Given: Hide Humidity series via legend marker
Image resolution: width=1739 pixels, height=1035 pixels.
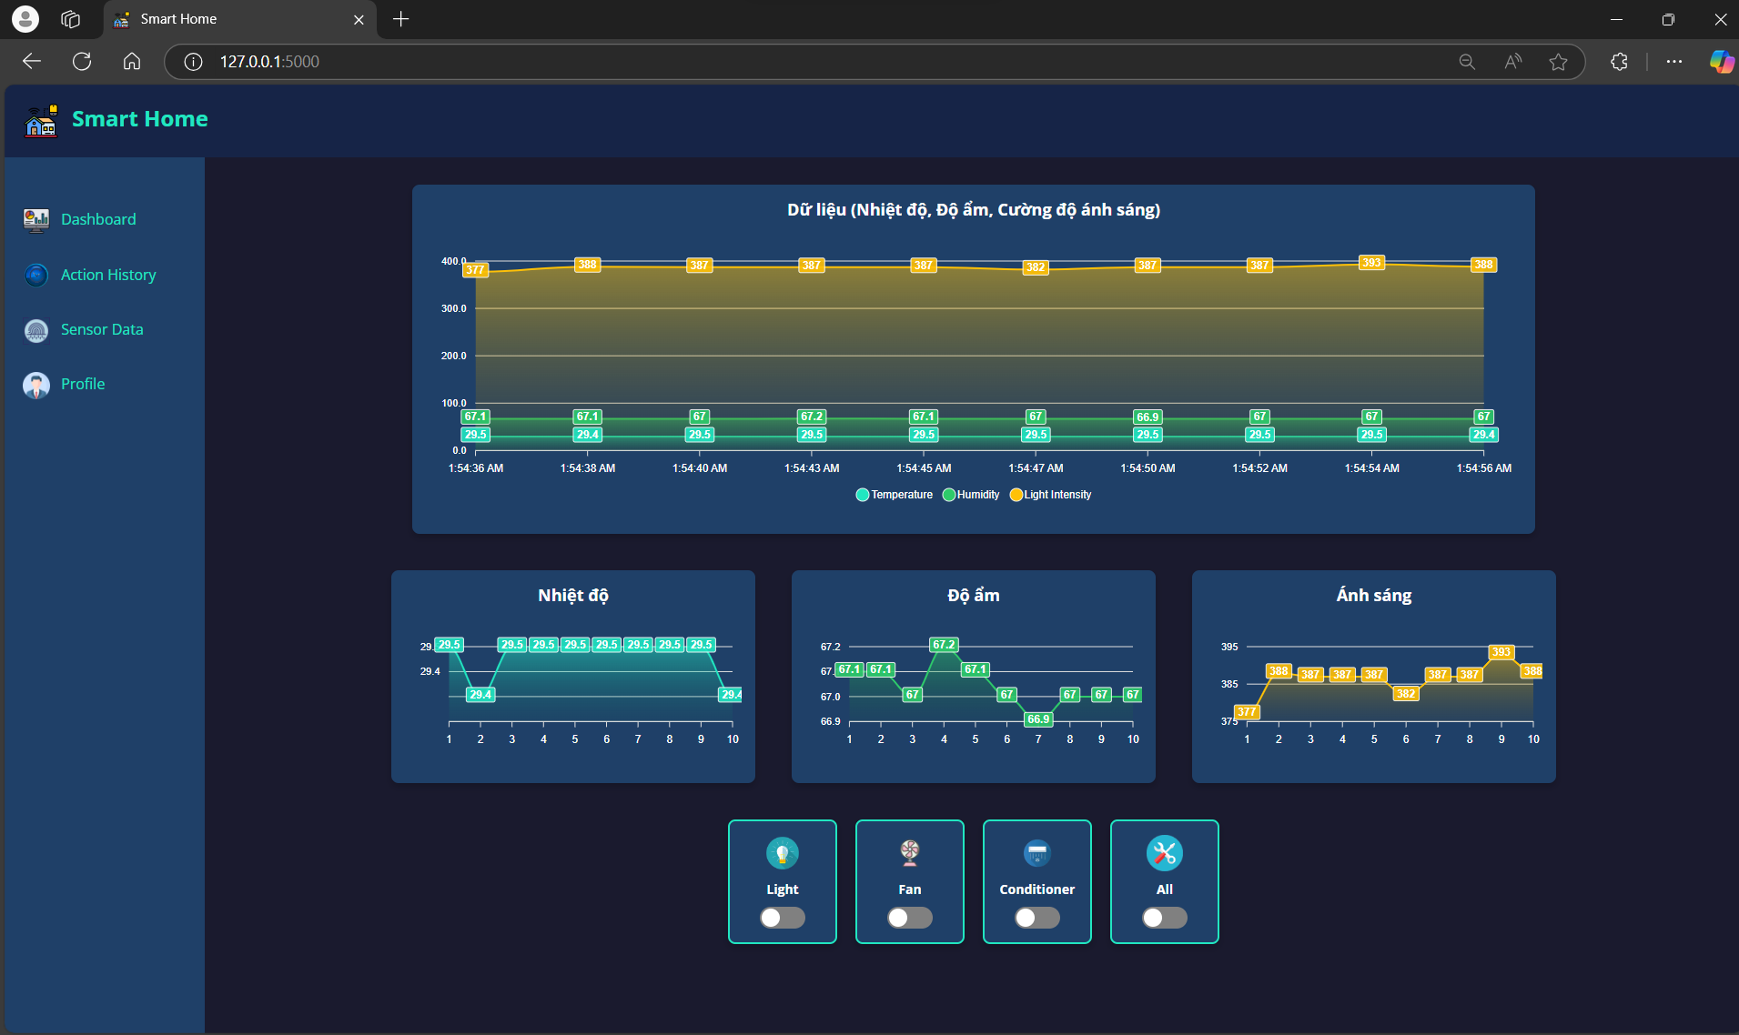Looking at the screenshot, I should (x=949, y=495).
